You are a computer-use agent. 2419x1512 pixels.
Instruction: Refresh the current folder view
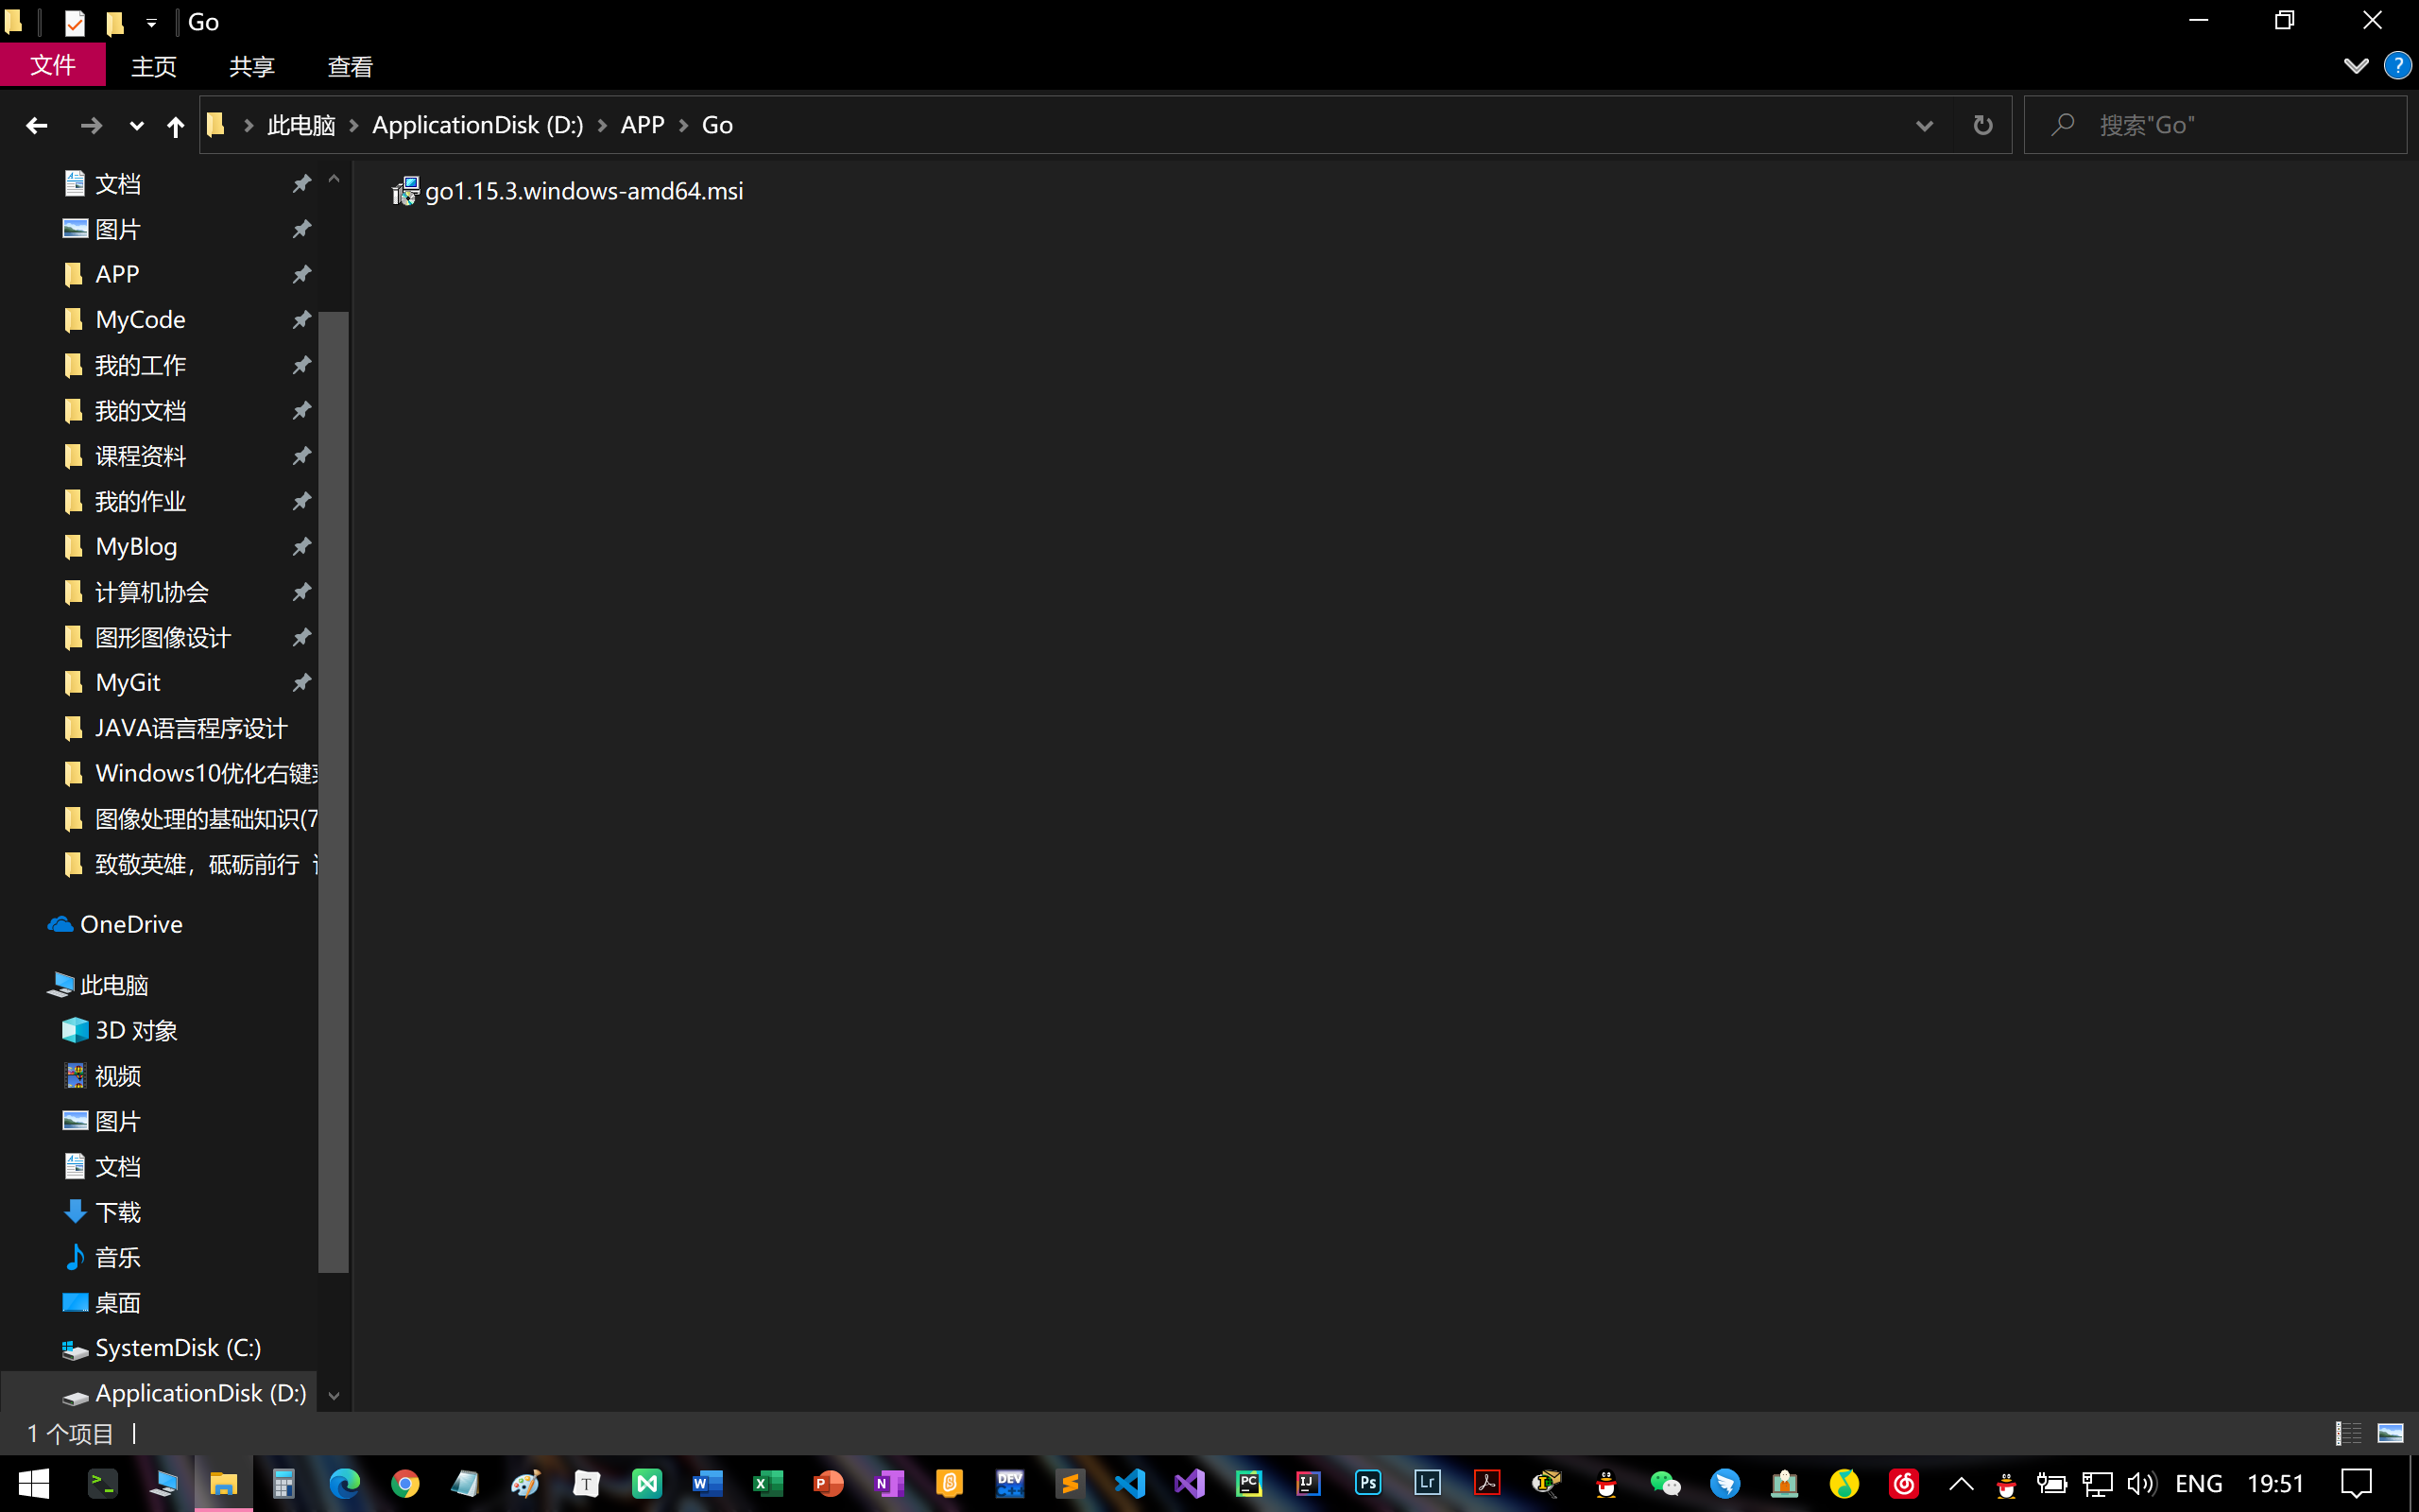pyautogui.click(x=1982, y=125)
